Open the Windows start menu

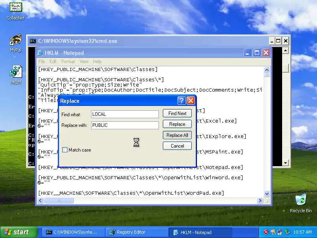click(19, 232)
